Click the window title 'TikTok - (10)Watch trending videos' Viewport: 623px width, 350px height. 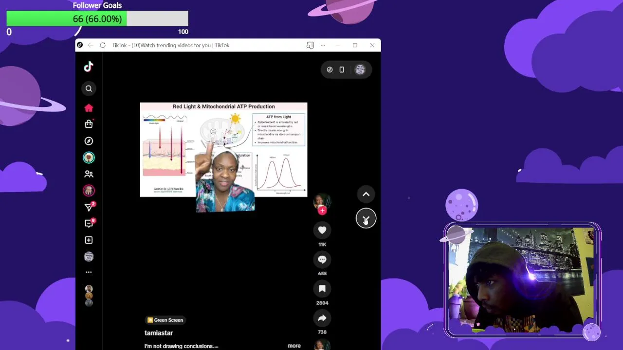click(x=170, y=45)
